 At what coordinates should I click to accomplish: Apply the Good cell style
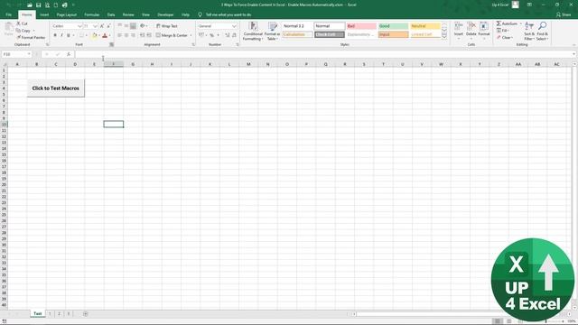pyautogui.click(x=394, y=26)
